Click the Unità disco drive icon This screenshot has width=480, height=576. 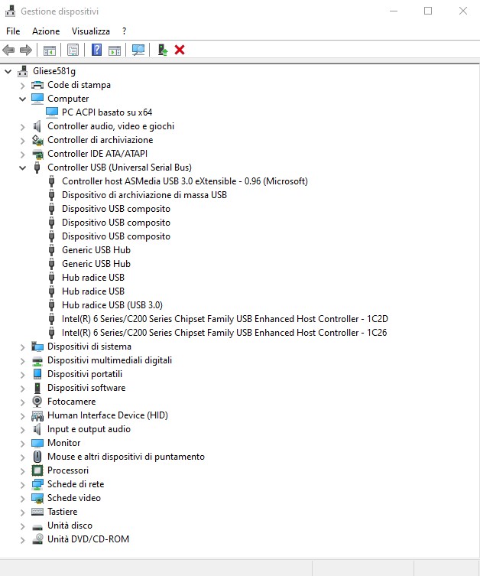pos(37,527)
